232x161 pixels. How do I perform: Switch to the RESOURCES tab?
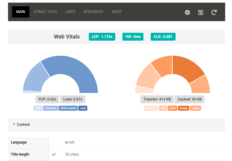[x=93, y=12]
